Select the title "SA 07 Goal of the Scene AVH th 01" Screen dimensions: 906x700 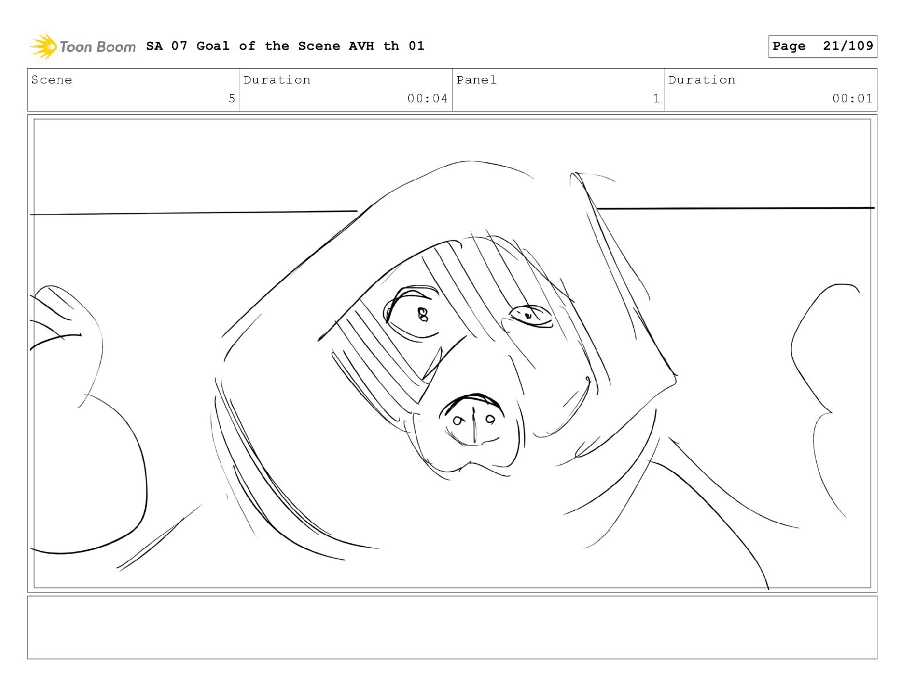285,46
